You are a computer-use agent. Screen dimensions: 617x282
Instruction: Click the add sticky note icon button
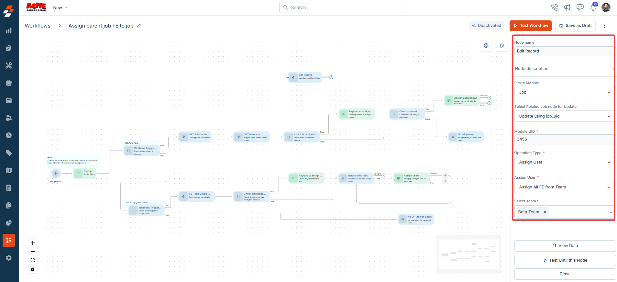coord(502,46)
